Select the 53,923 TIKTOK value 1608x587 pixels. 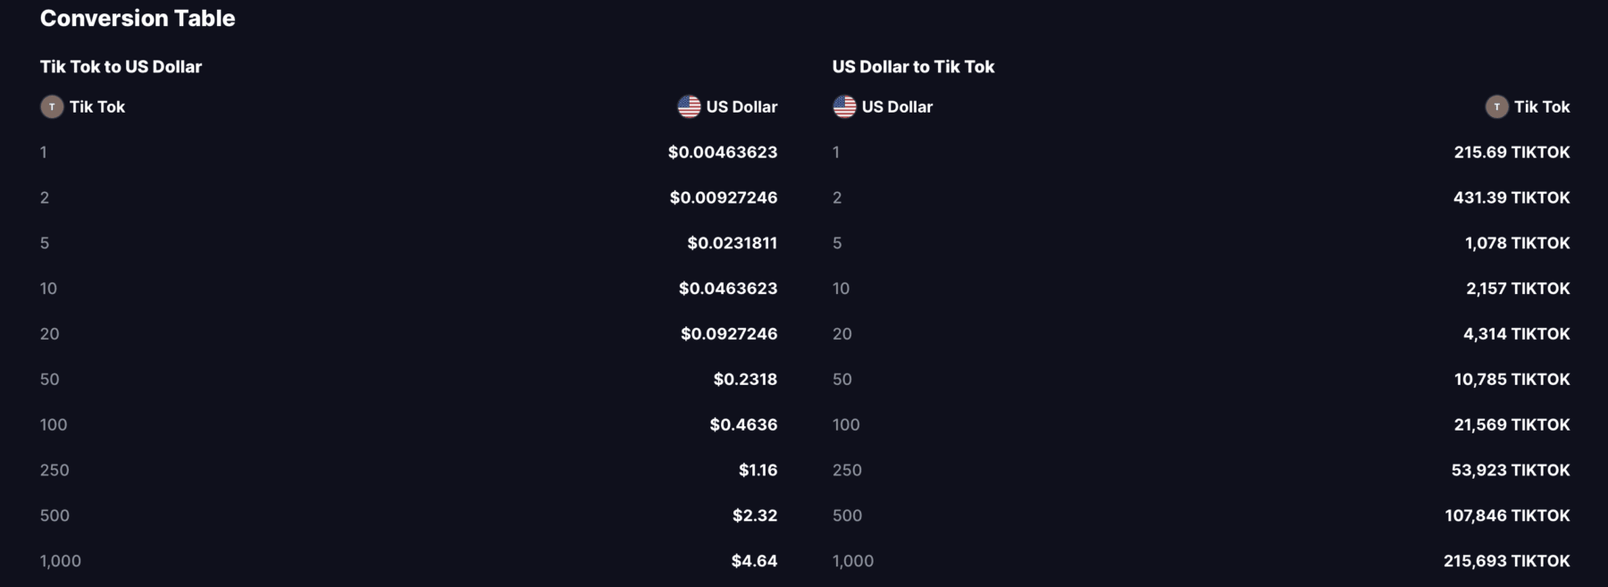click(1511, 470)
